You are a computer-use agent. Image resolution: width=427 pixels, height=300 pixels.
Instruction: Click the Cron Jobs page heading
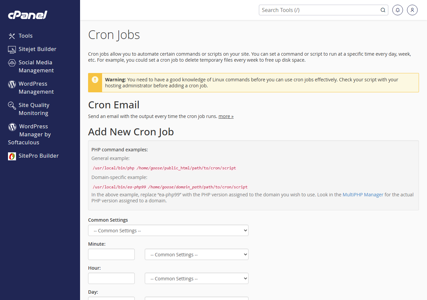114,35
